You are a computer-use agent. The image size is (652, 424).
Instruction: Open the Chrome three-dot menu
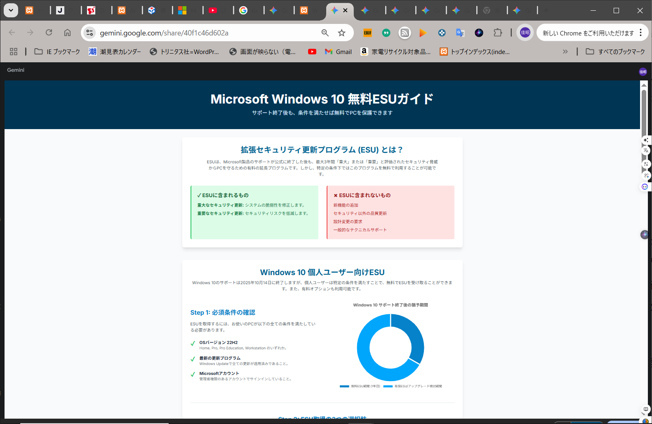coord(640,33)
